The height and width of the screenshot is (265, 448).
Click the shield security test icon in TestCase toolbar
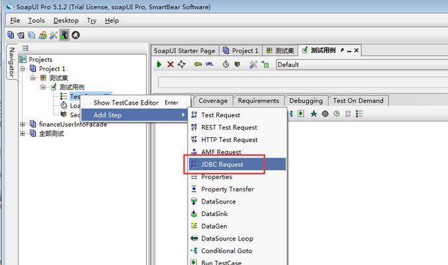(237, 64)
